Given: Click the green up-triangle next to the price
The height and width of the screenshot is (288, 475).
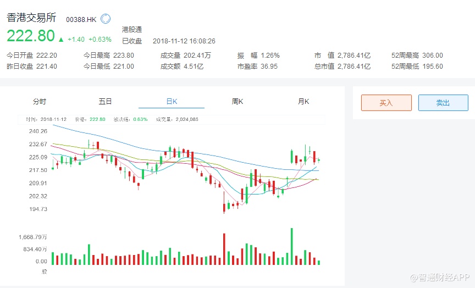Looking at the screenshot, I should tap(60, 40).
